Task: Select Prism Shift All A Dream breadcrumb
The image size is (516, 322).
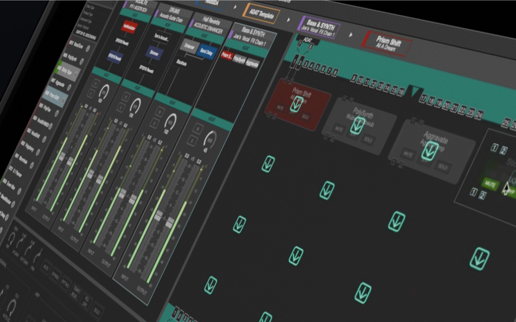Action: coord(387,44)
